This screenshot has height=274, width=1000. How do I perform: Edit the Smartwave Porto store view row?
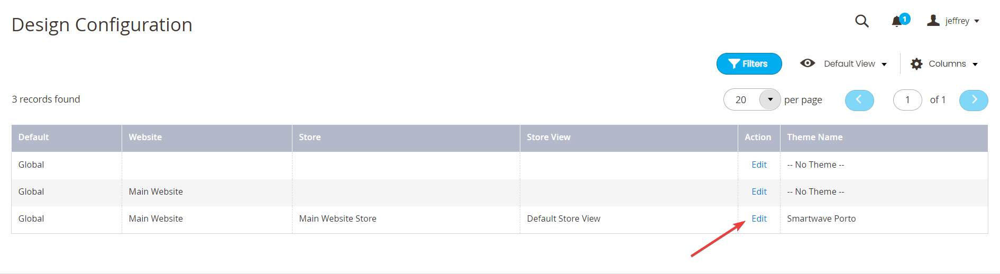[x=759, y=218]
